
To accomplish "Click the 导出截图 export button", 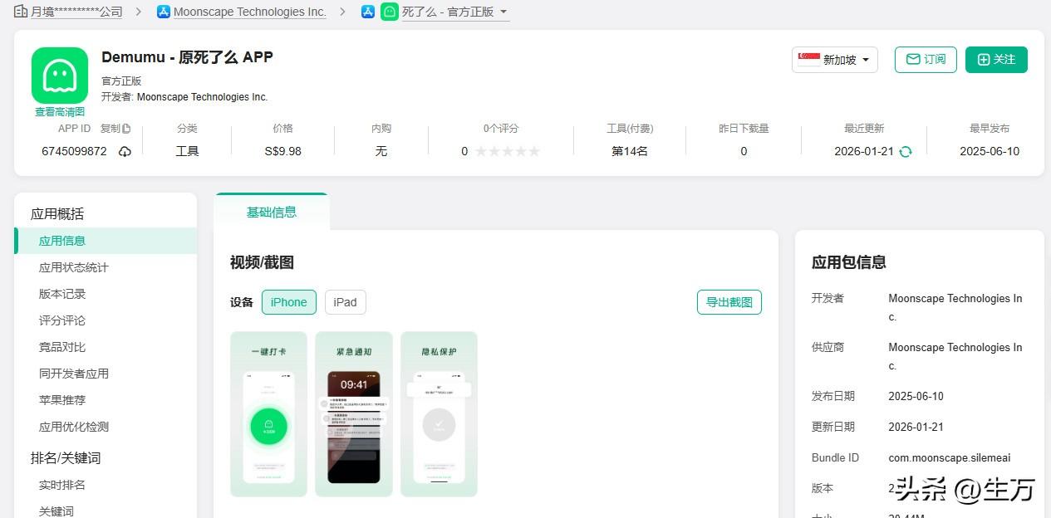I will point(729,302).
